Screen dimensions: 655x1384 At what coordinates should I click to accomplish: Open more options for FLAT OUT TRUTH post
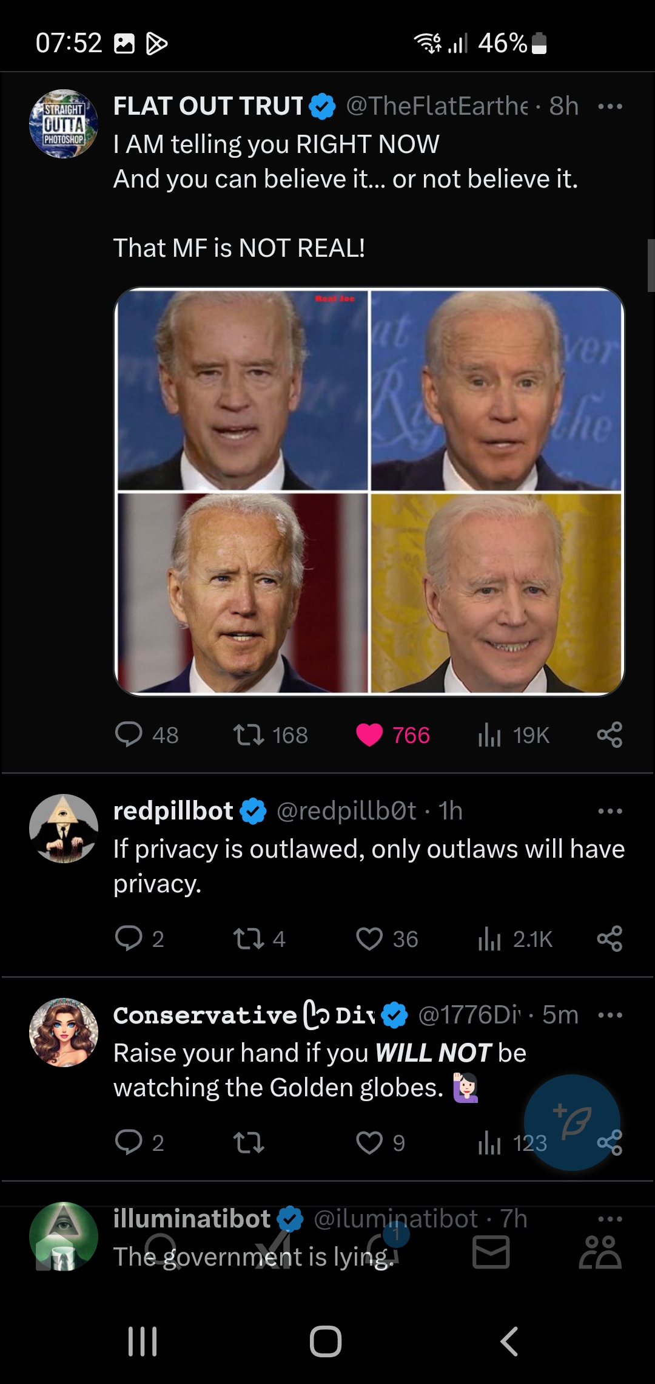610,106
